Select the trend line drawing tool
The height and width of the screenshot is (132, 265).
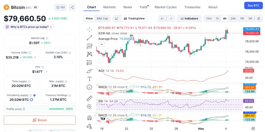(x=89, y=38)
